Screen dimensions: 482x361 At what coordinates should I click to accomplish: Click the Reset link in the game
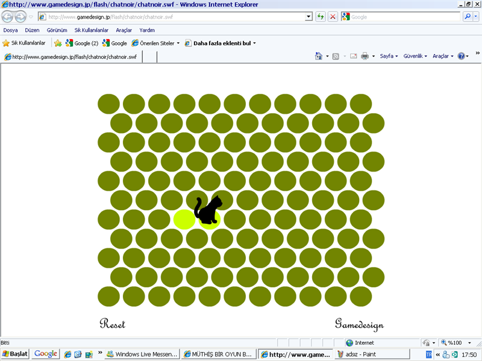[x=113, y=324]
